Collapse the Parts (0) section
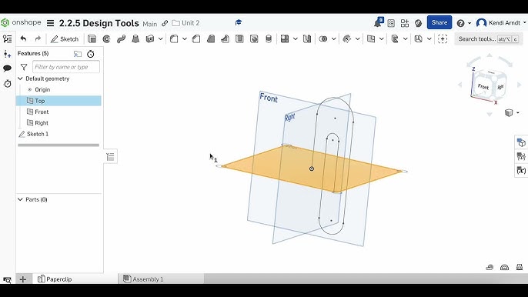Image resolution: width=528 pixels, height=297 pixels. [20, 199]
